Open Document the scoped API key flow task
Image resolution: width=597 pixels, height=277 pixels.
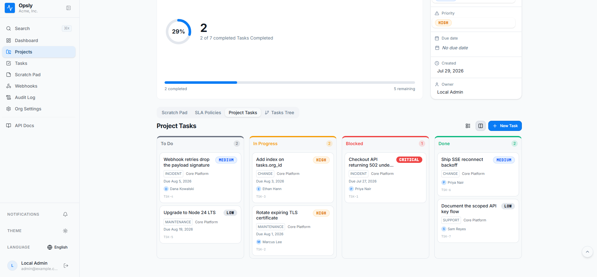click(x=478, y=221)
